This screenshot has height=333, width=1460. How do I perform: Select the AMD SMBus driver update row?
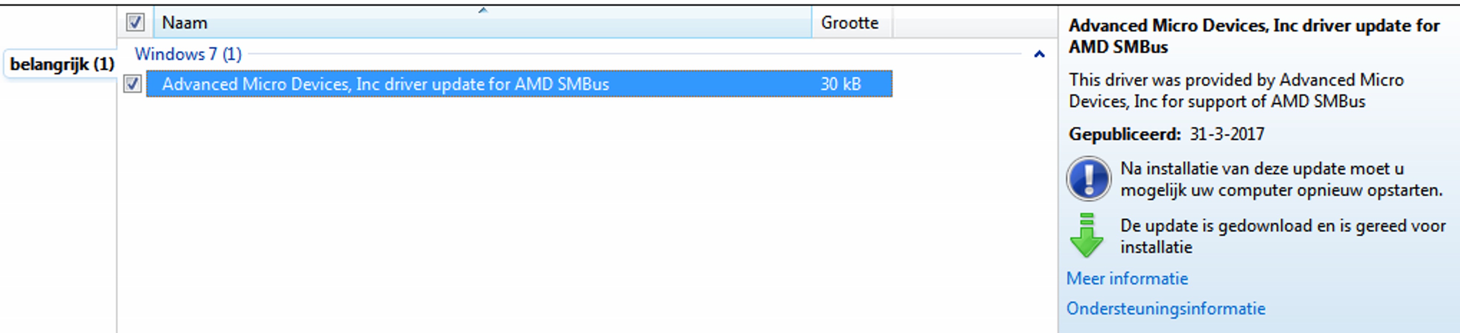519,84
